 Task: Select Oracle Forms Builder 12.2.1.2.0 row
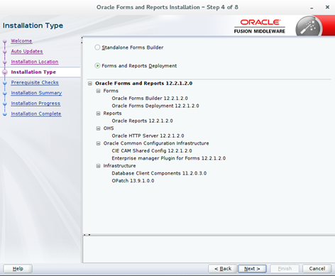150,99
